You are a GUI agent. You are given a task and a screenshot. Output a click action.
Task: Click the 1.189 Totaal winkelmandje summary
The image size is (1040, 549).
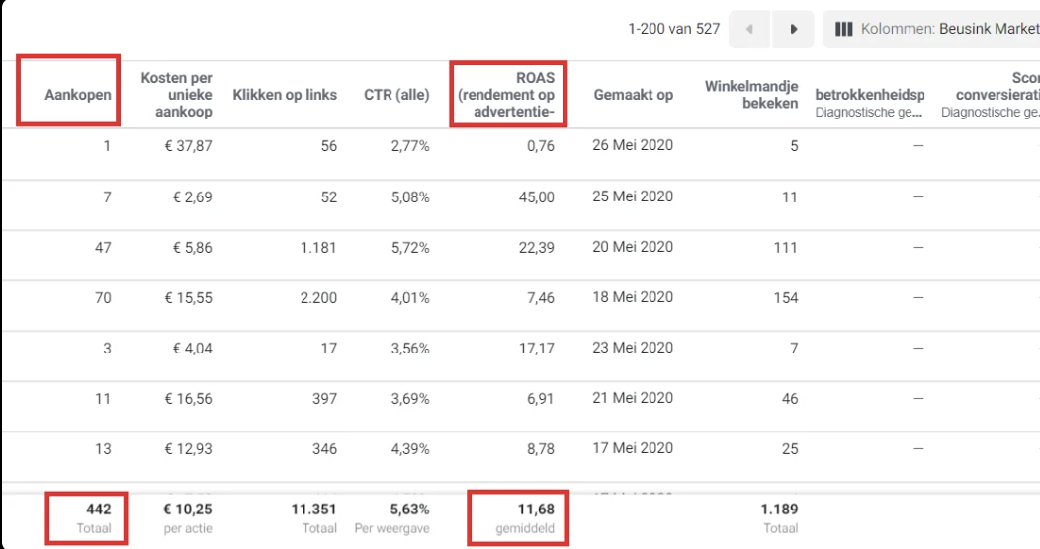(x=779, y=517)
